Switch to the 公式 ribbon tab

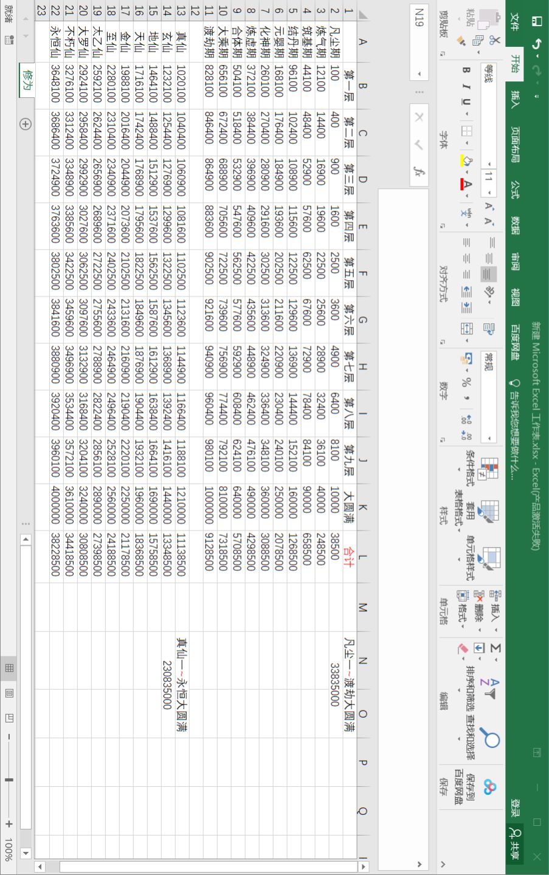tap(515, 190)
